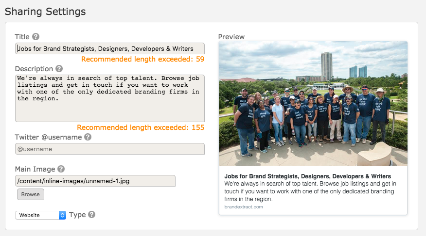The height and width of the screenshot is (236, 426).
Task: Click the preview description text
Action: pyautogui.click(x=310, y=191)
